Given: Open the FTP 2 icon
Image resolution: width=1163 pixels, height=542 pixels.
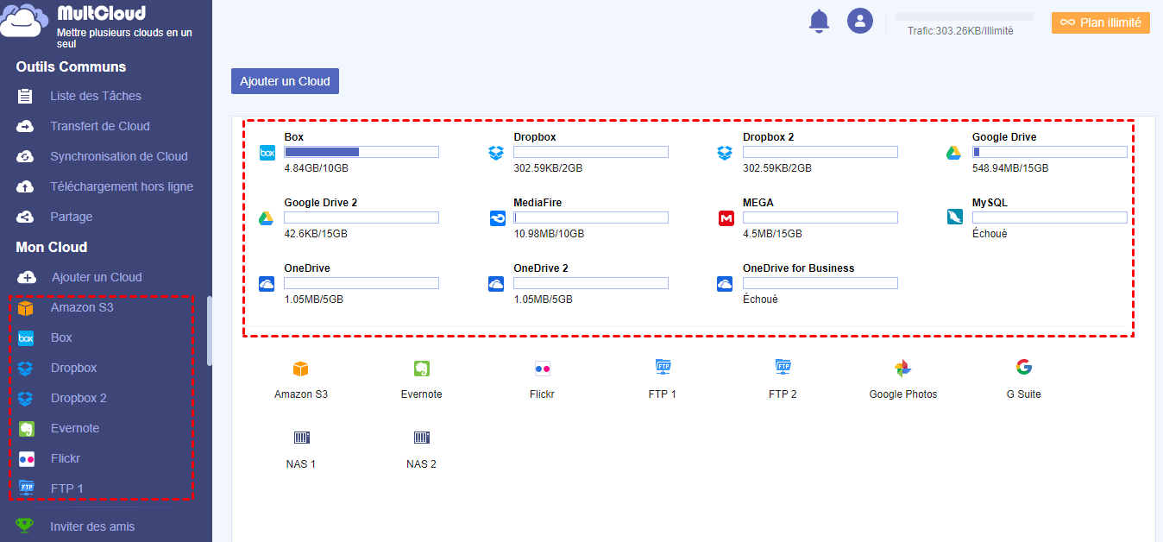Looking at the screenshot, I should (783, 368).
